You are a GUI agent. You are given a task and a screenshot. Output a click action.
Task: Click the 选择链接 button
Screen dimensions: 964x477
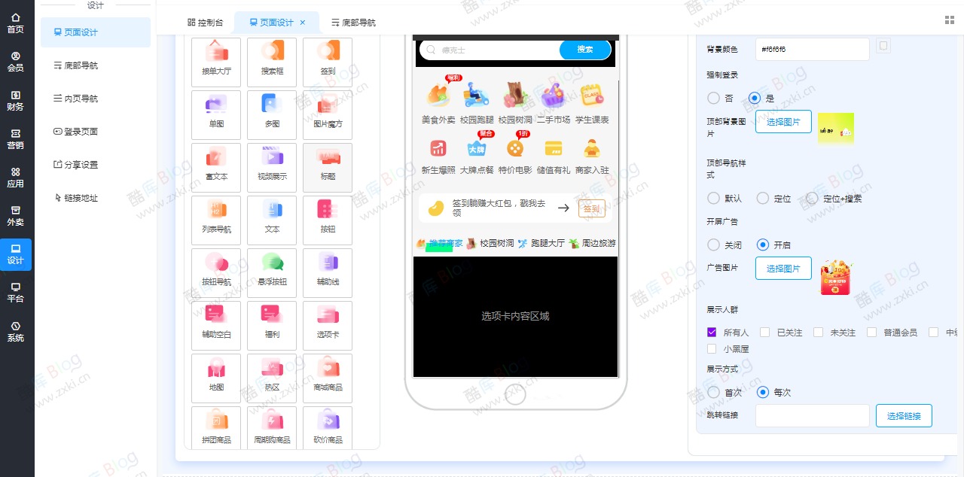(903, 415)
